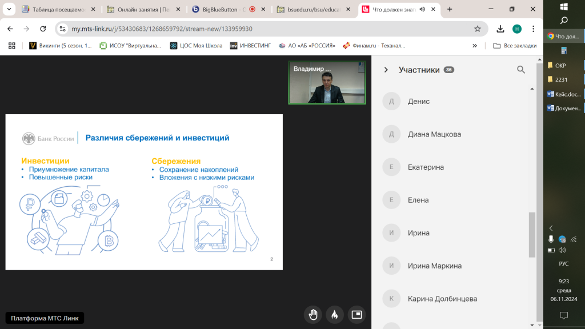
Task: Open bookmark ИСОУ "Виртуальна...
Action: coord(130,46)
